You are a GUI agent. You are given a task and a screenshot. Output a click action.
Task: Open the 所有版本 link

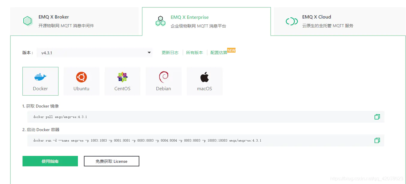point(194,53)
